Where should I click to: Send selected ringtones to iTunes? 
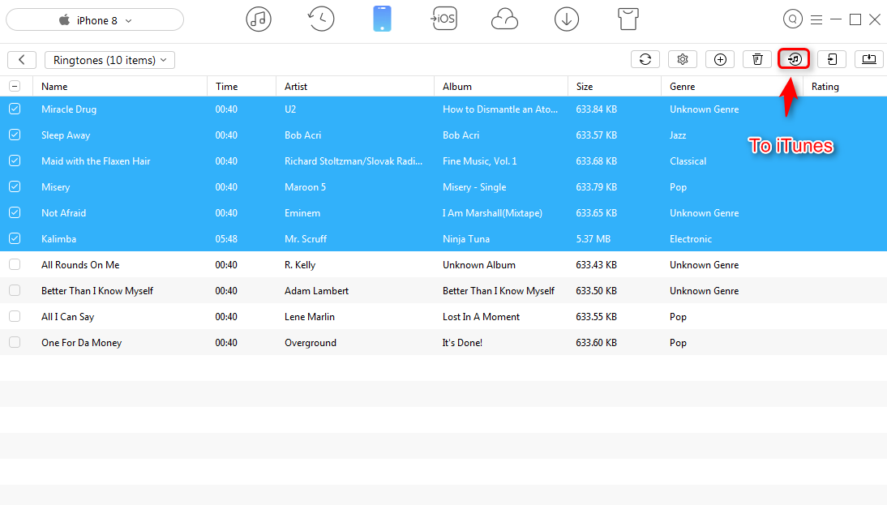click(795, 59)
